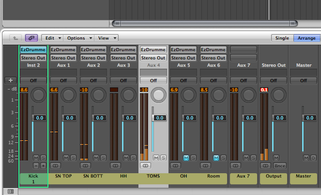Unmute the Aux 5 OH channel

pos(186,158)
